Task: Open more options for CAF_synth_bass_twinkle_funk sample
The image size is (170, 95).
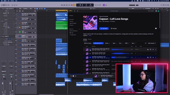Action: [x=156, y=49]
